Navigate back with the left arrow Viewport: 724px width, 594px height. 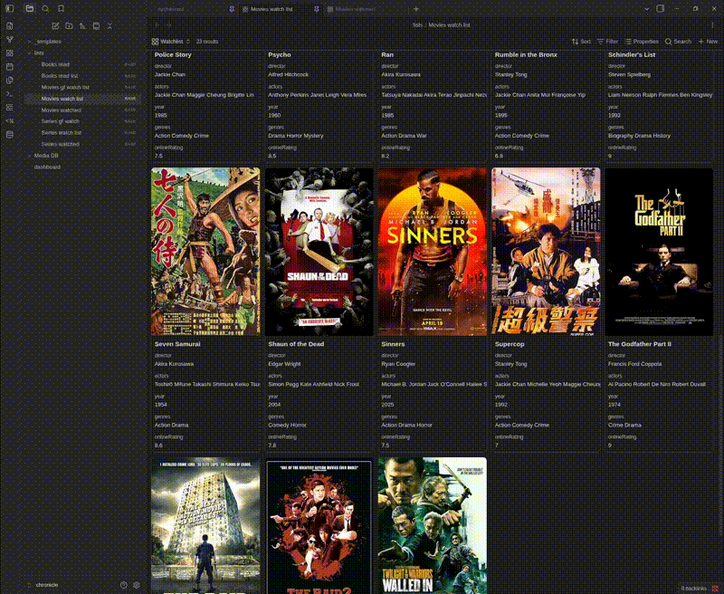coord(157,25)
